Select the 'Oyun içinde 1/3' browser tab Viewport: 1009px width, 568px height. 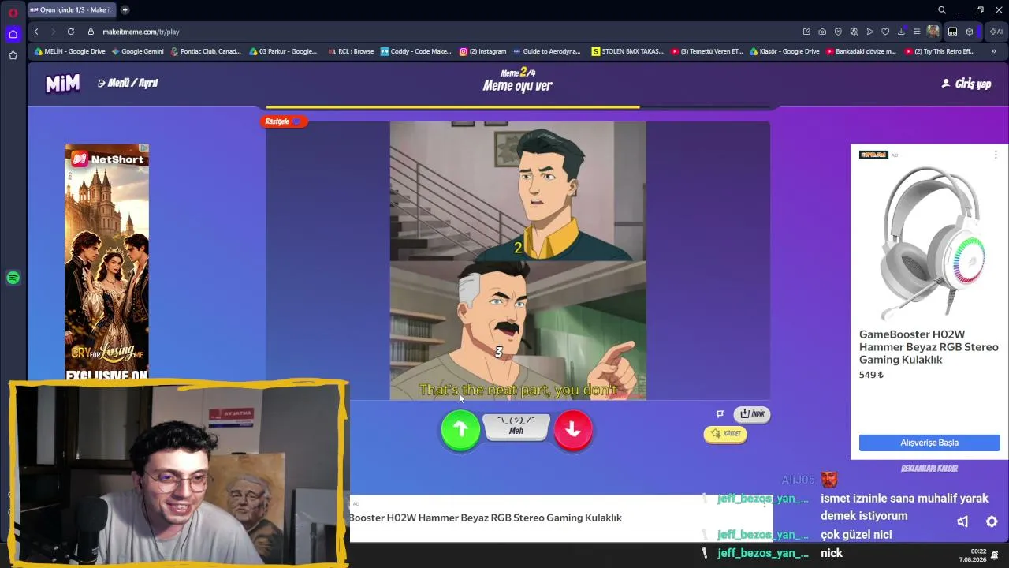coord(72,10)
